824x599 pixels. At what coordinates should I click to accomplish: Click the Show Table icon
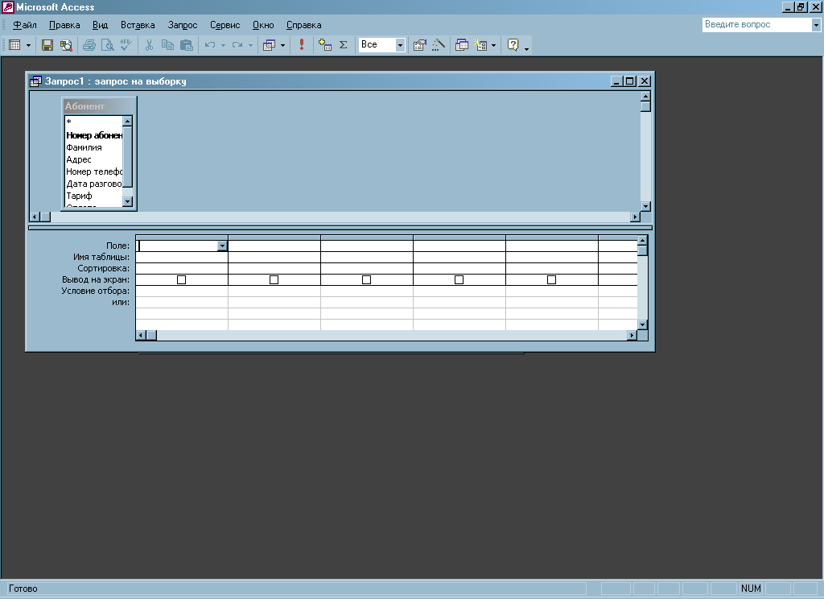(x=325, y=45)
